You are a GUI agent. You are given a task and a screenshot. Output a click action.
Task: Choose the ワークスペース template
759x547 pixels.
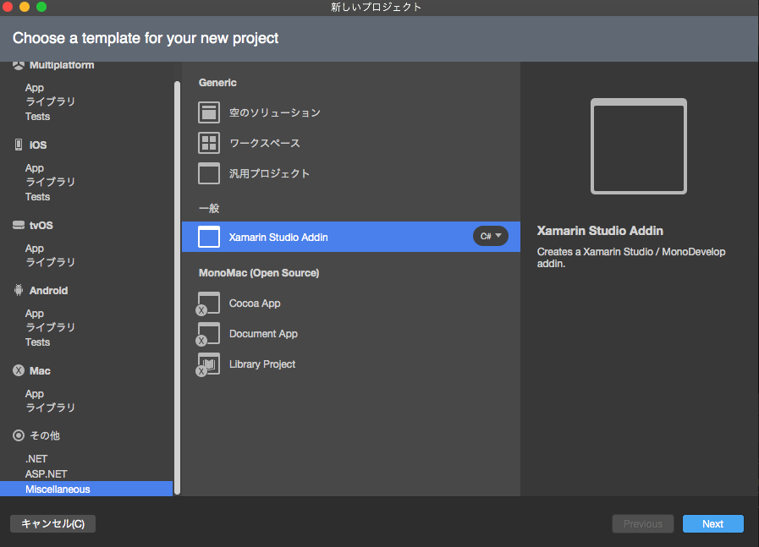[351, 143]
